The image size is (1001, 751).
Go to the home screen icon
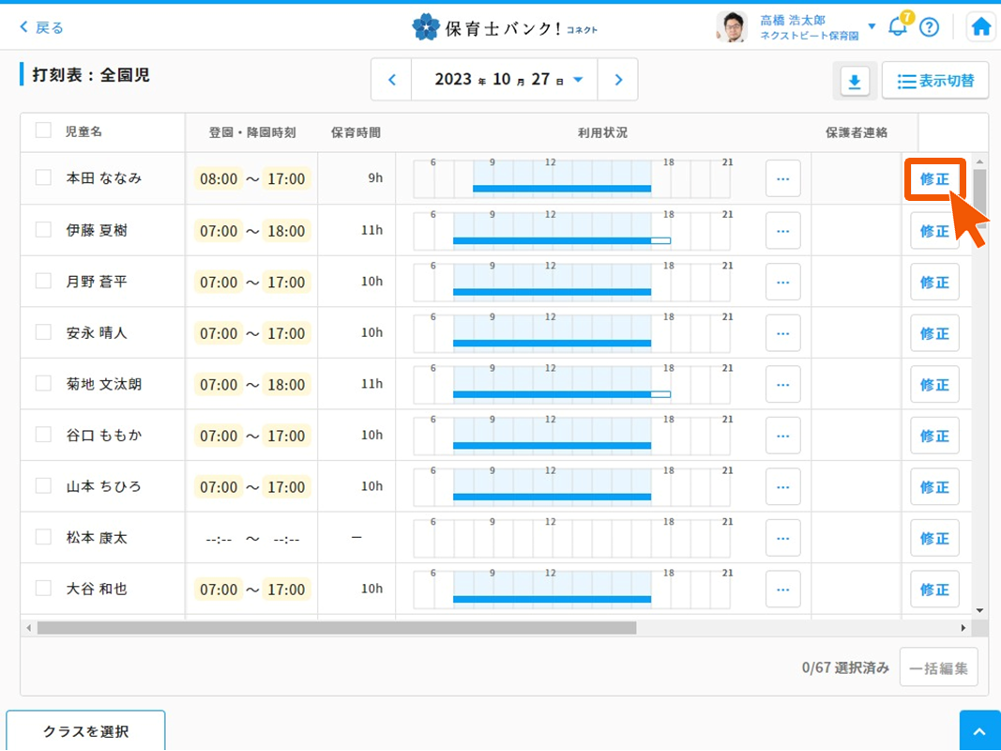coord(981,27)
